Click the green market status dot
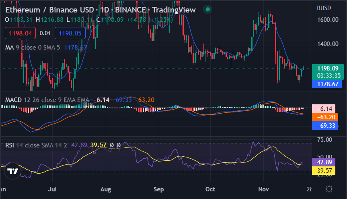The height and width of the screenshot is (199, 347). [207, 10]
